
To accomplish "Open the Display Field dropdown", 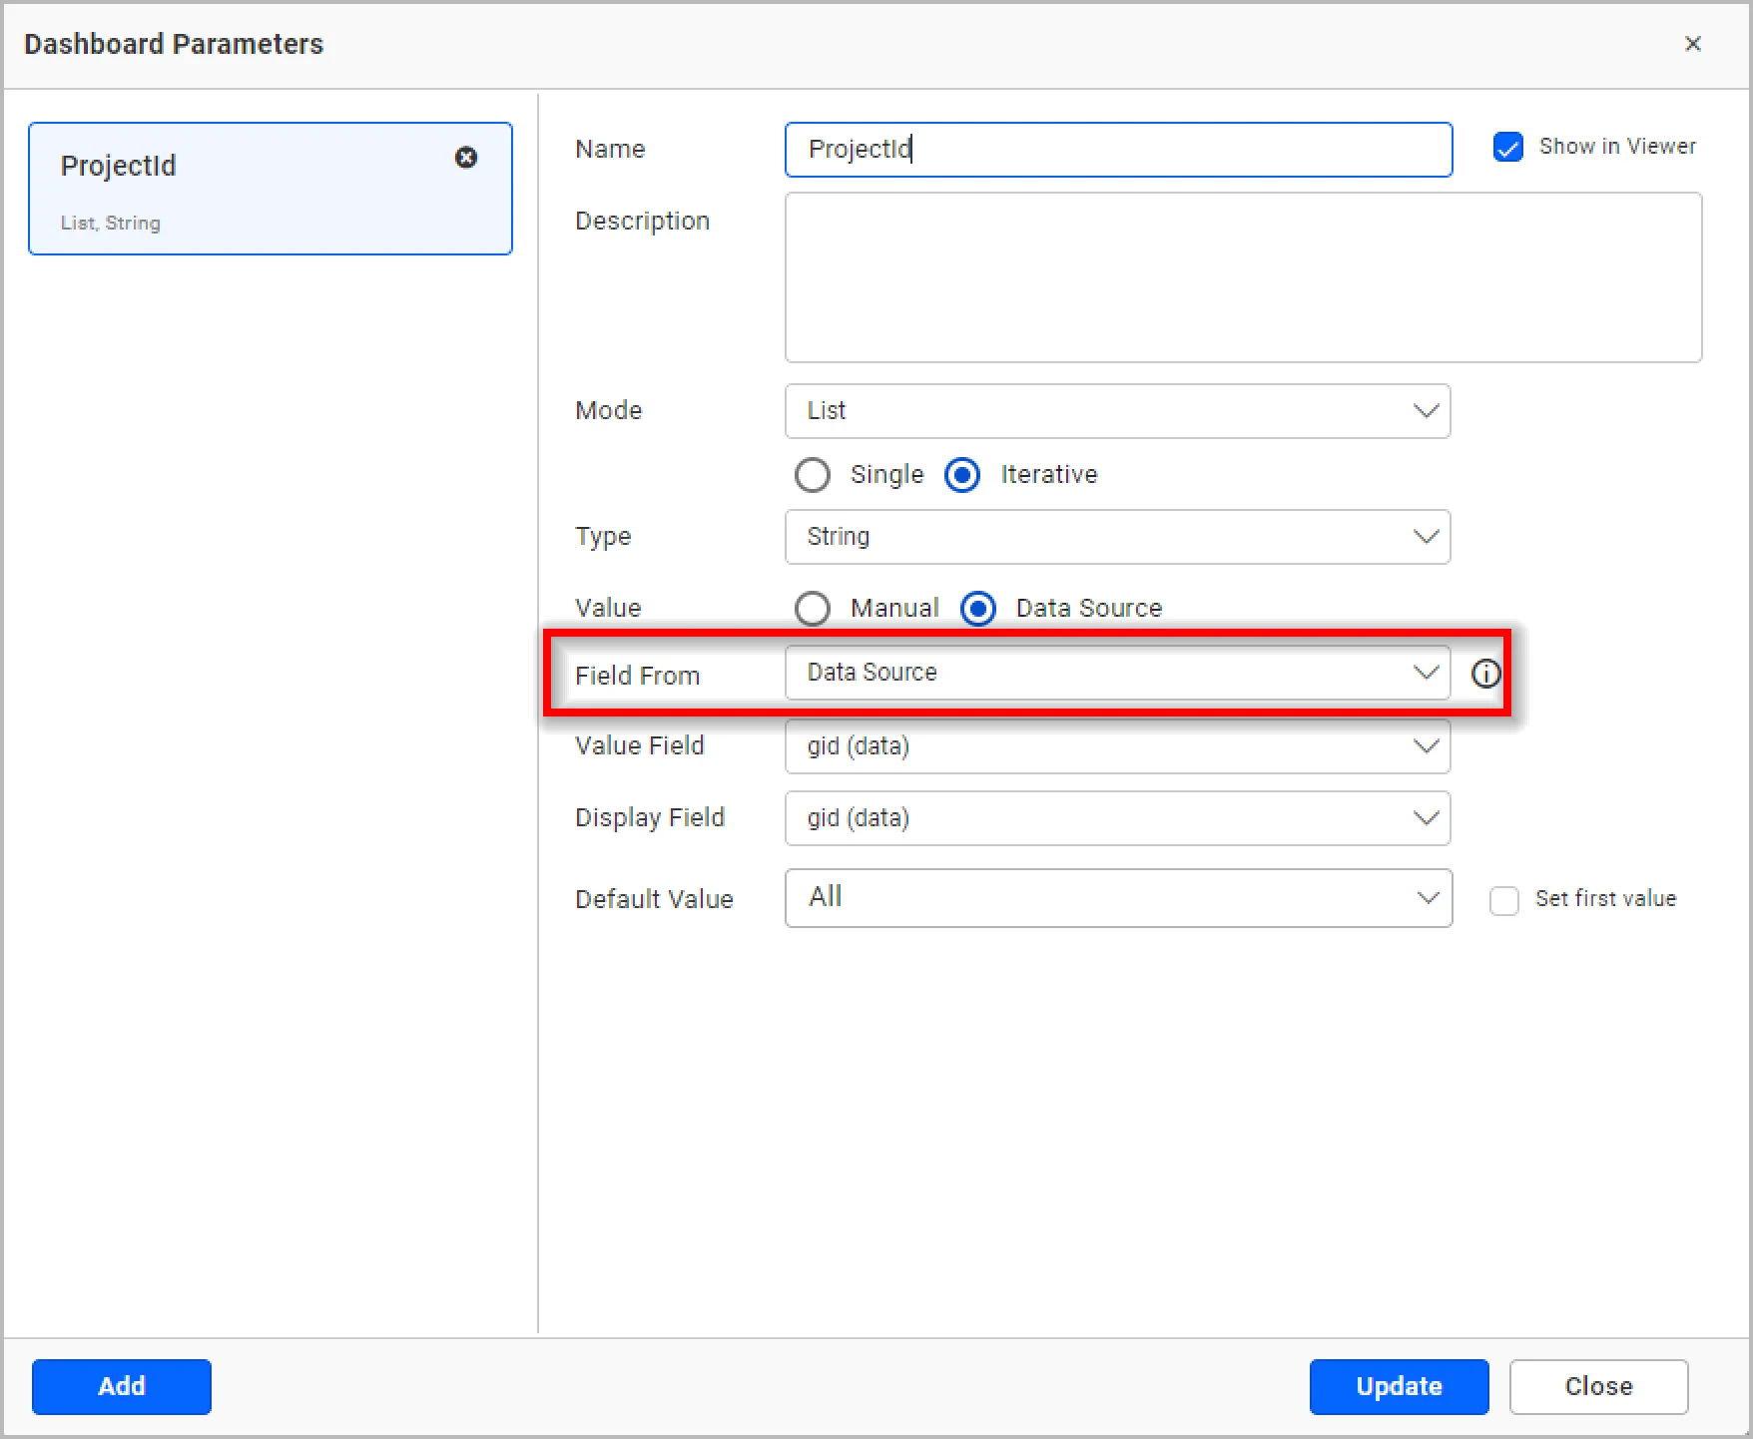I will 1117,818.
